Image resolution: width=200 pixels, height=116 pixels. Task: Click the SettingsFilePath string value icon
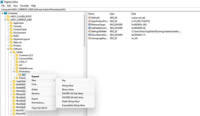[x=89, y=31]
